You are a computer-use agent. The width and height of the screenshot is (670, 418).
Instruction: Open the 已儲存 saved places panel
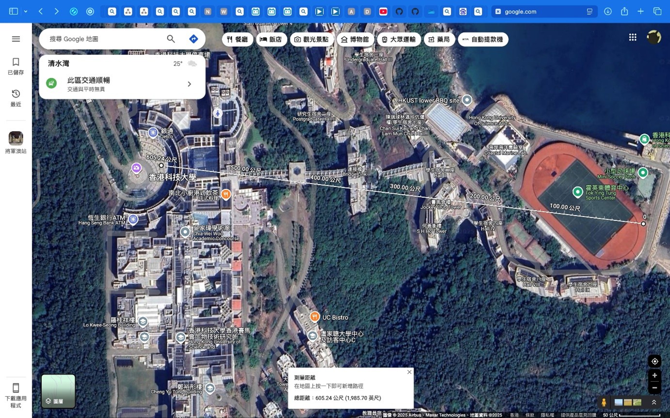[16, 66]
